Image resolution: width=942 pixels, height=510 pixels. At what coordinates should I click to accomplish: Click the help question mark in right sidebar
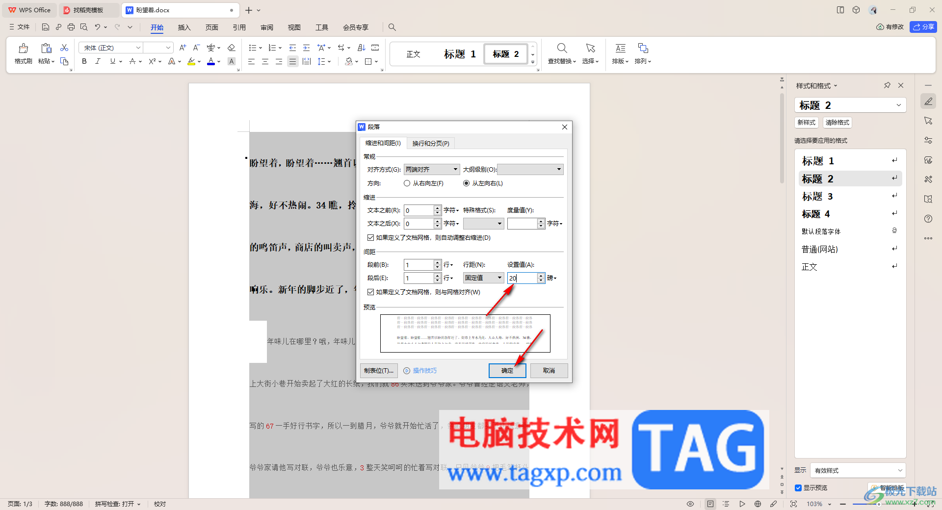(x=928, y=219)
